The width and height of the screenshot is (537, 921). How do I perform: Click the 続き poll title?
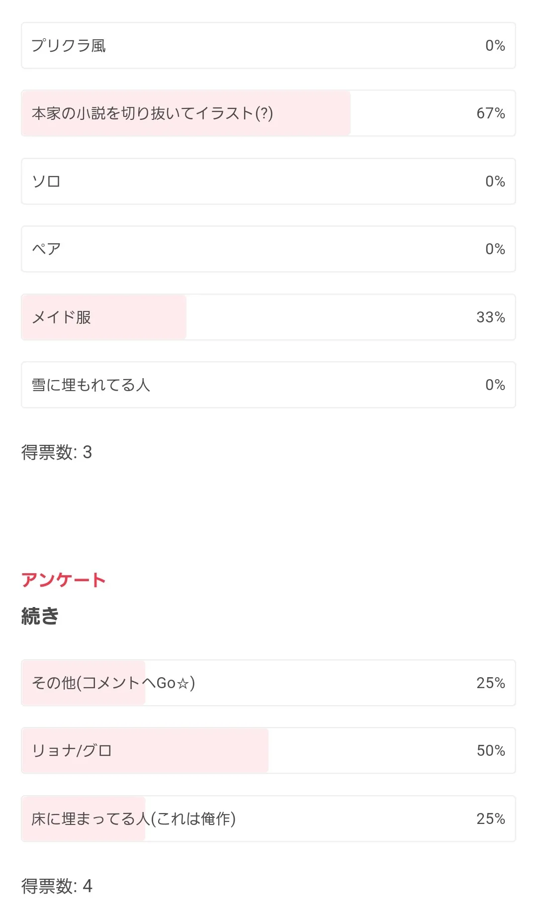coord(40,616)
